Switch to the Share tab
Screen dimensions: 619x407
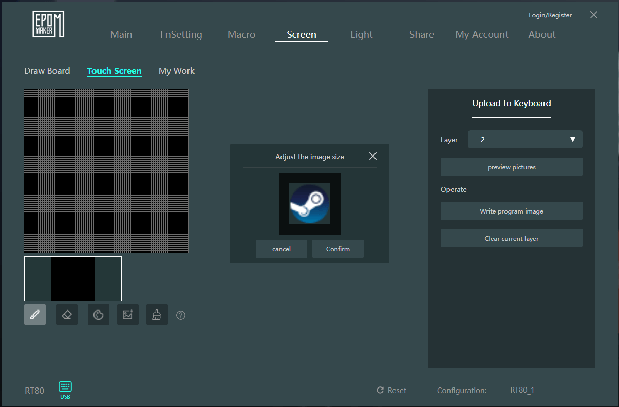422,34
